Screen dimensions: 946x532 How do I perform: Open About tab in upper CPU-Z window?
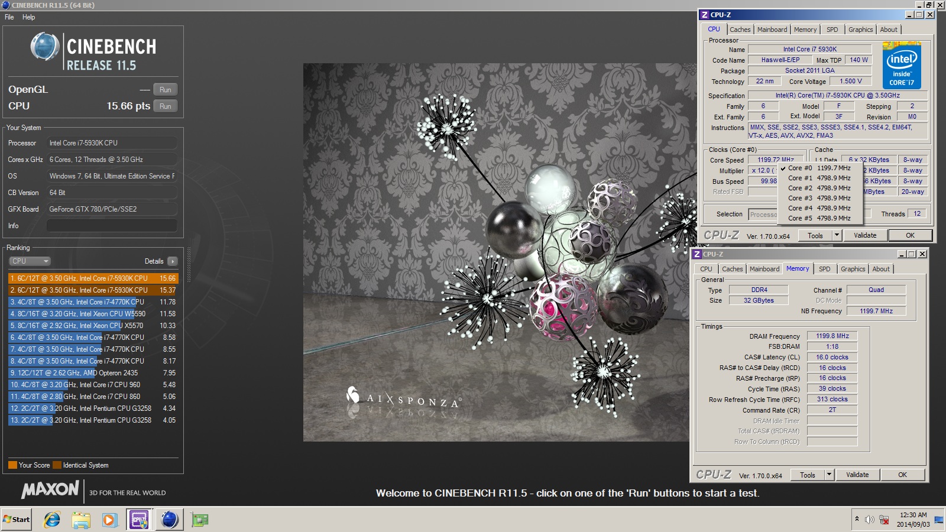click(x=889, y=30)
